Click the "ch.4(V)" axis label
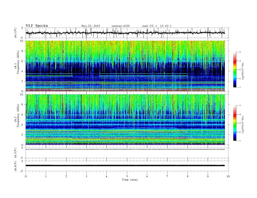This screenshot has height=198, width=257. pos(16,166)
